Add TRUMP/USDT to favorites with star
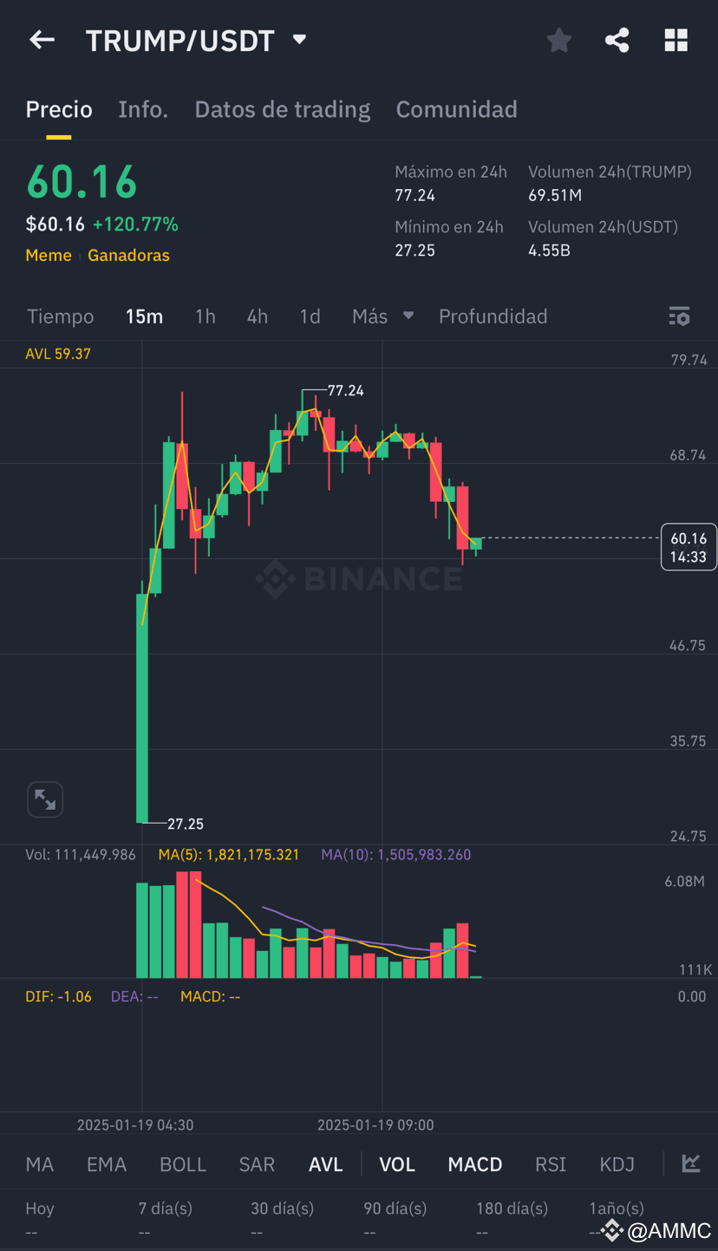 559,40
